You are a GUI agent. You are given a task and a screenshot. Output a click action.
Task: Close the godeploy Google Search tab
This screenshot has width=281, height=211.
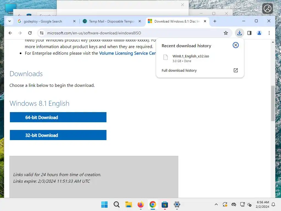[74, 21]
